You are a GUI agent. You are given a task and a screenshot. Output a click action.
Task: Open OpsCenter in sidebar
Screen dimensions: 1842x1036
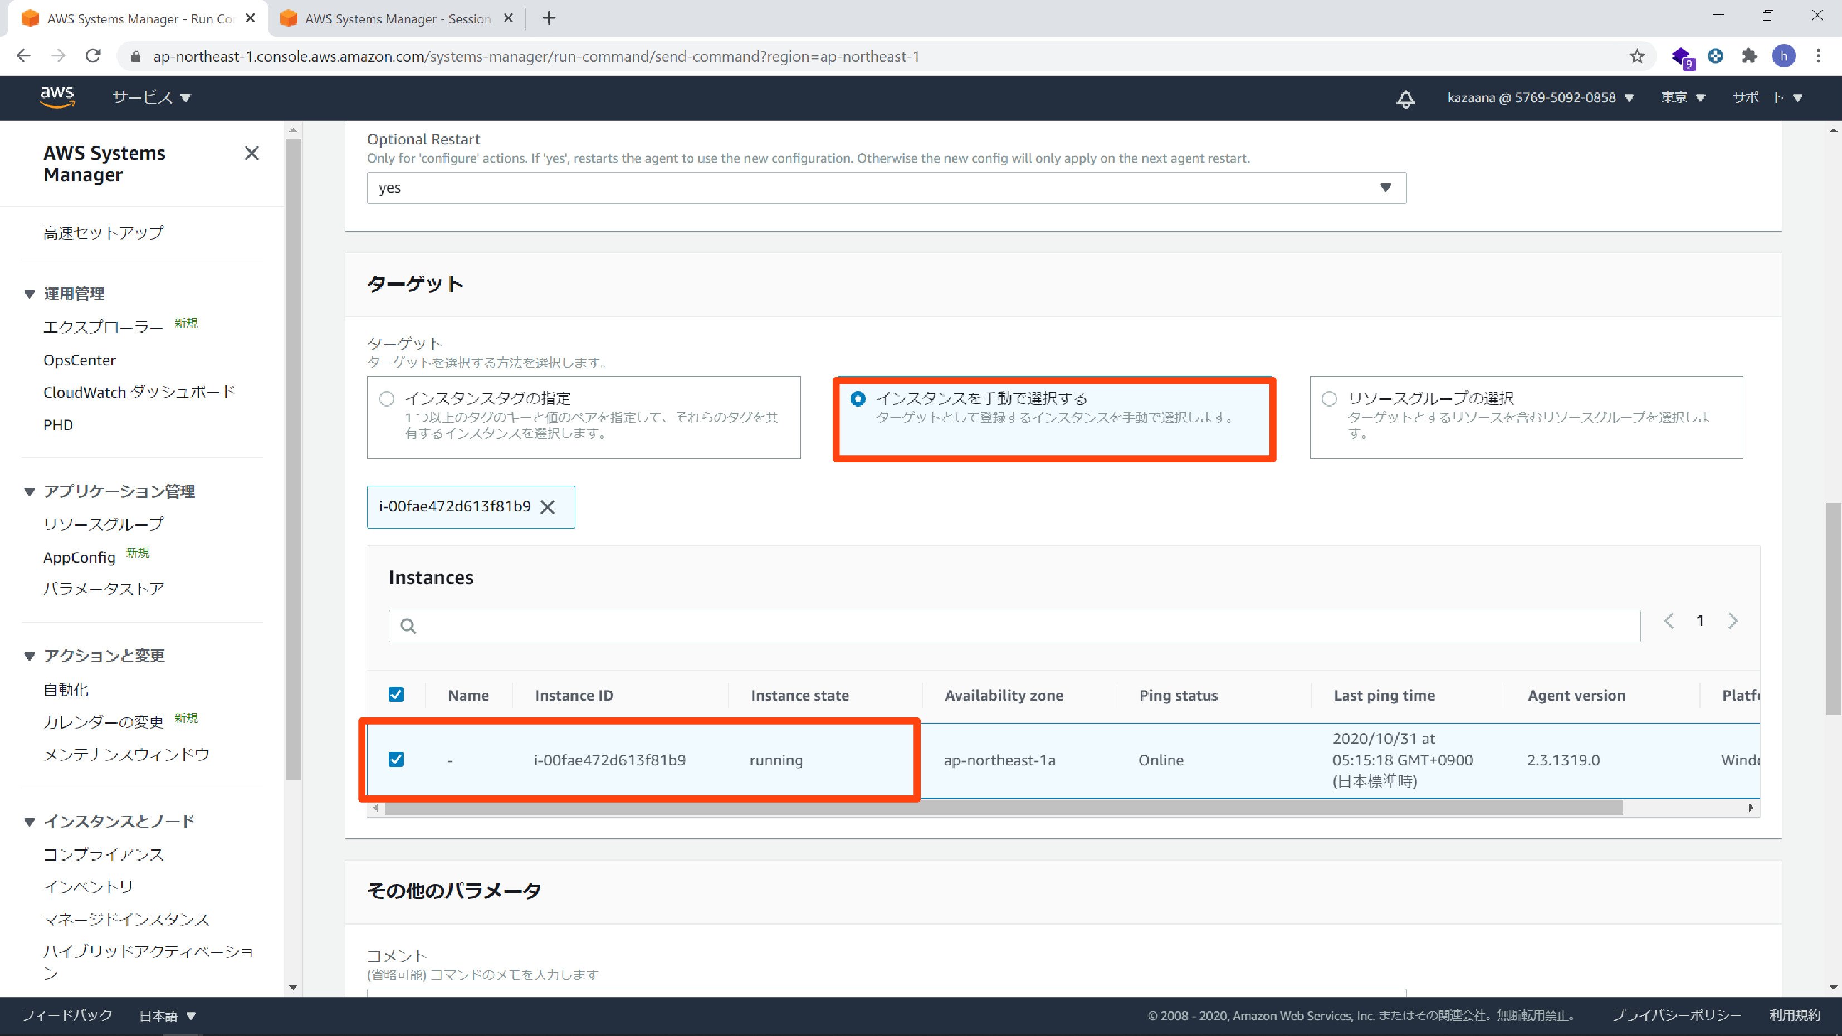tap(79, 360)
